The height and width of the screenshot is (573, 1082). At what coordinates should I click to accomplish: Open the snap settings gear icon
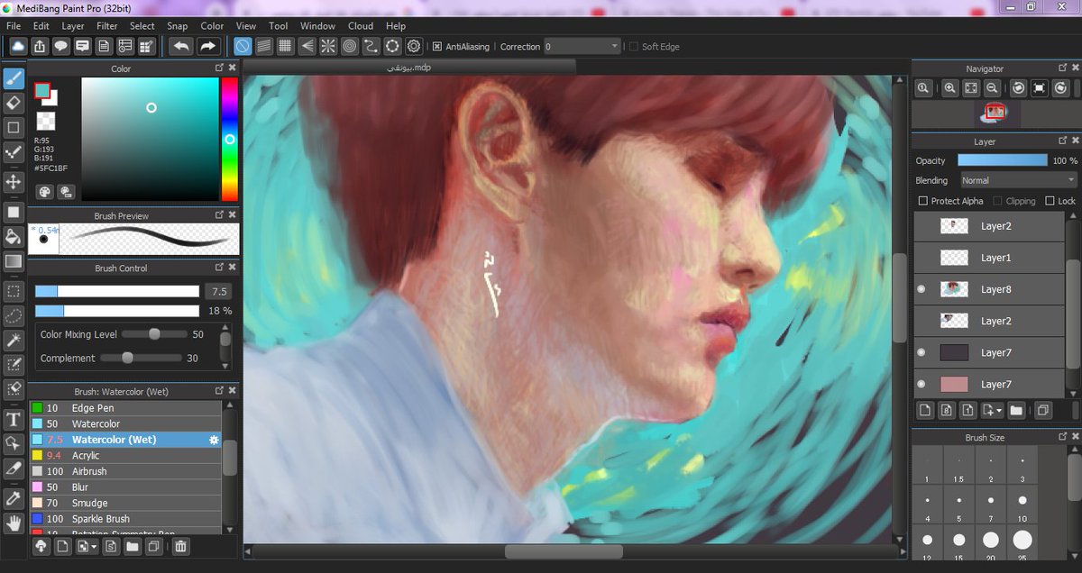tap(414, 46)
